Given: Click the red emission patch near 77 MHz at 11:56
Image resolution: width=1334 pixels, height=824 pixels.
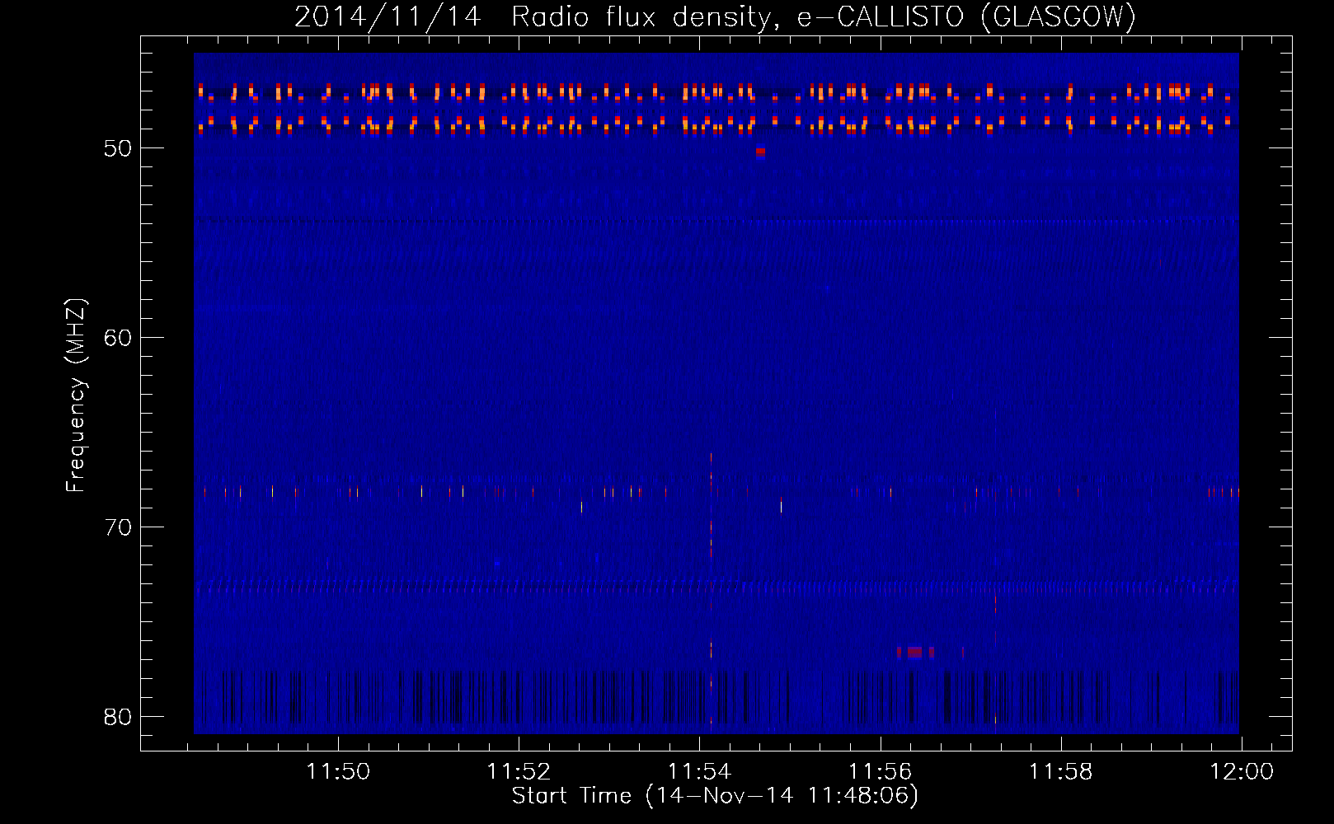Looking at the screenshot, I should coord(915,653).
